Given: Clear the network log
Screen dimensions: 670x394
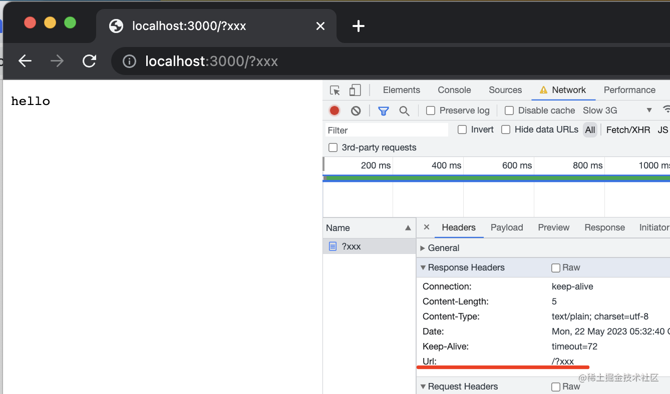Looking at the screenshot, I should (356, 110).
